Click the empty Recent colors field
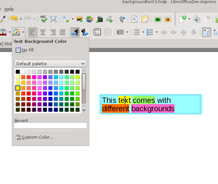This screenshot has height=184, width=218. (x=50, y=125)
